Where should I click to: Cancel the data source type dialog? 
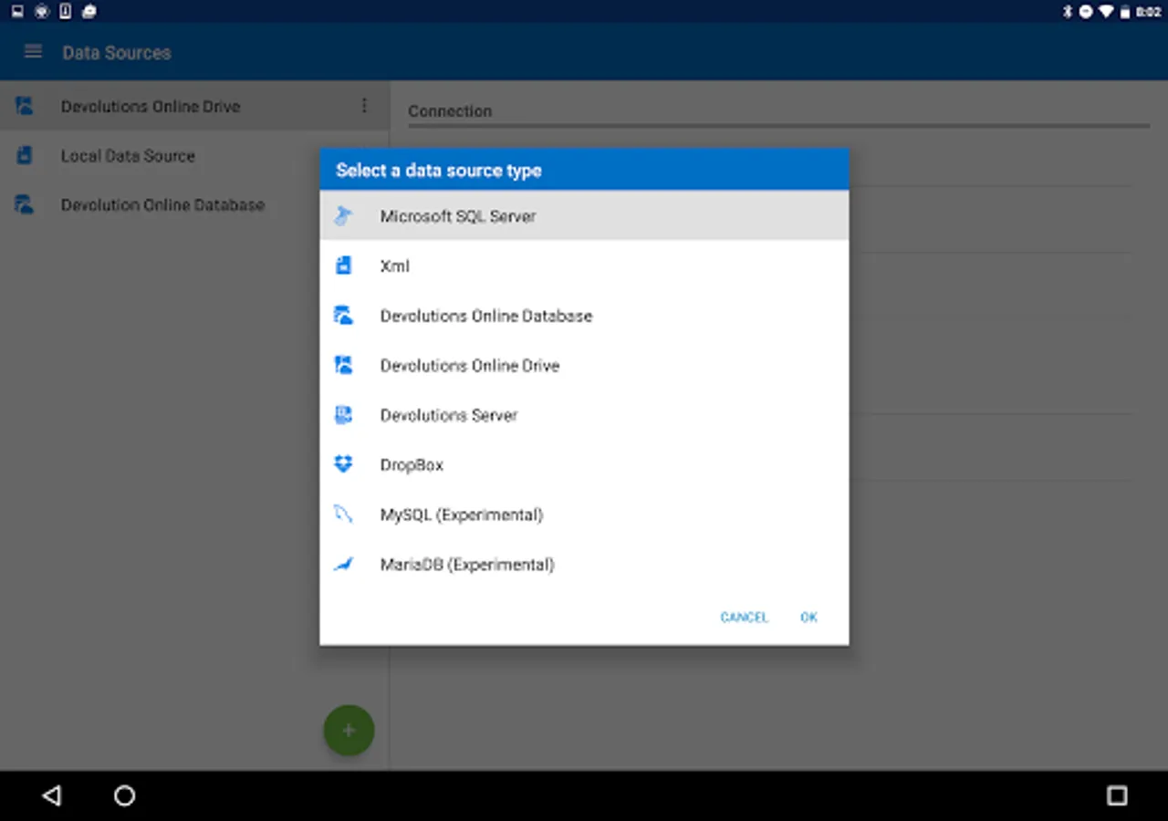click(745, 618)
